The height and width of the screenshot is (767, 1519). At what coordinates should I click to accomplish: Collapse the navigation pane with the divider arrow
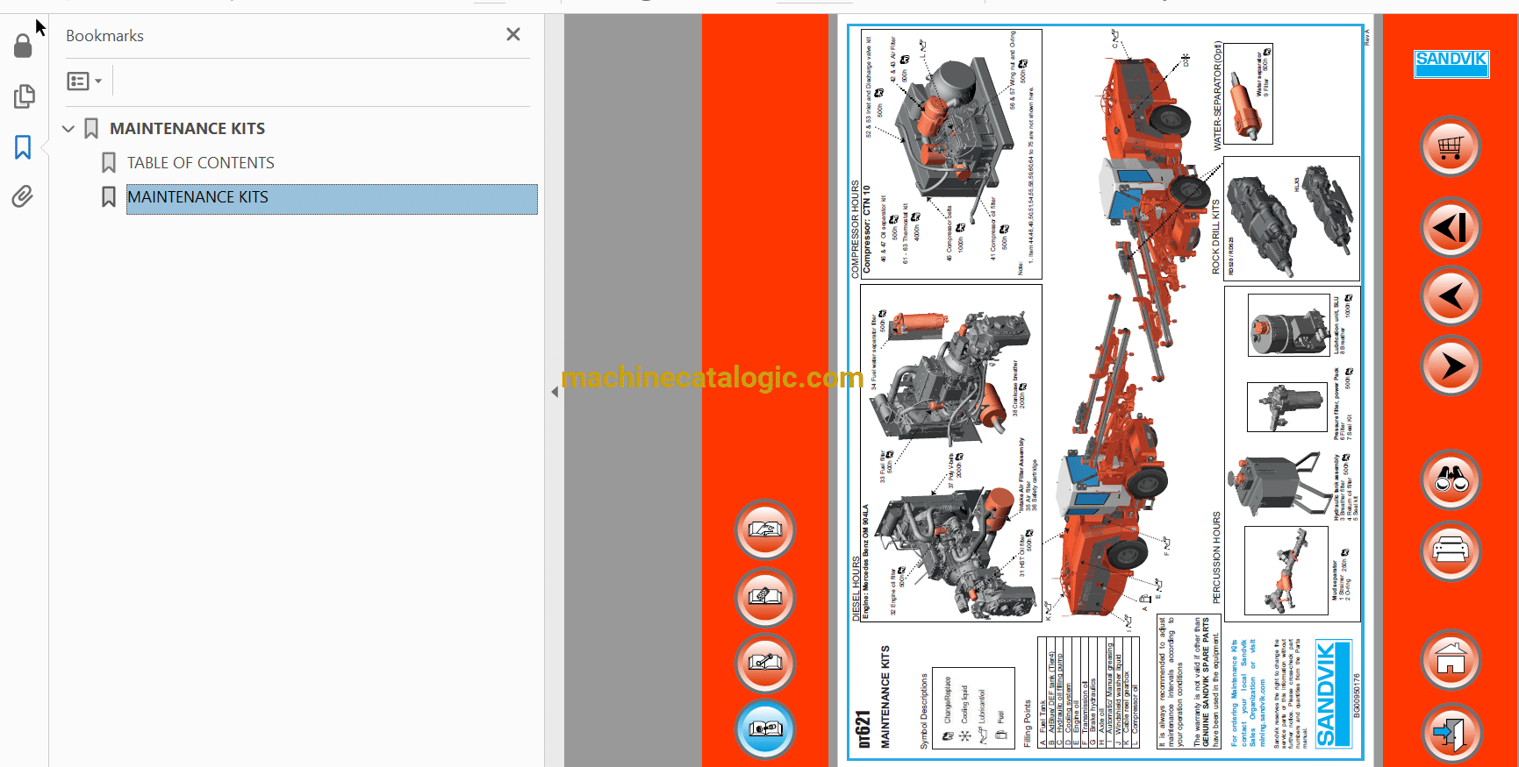pos(555,392)
